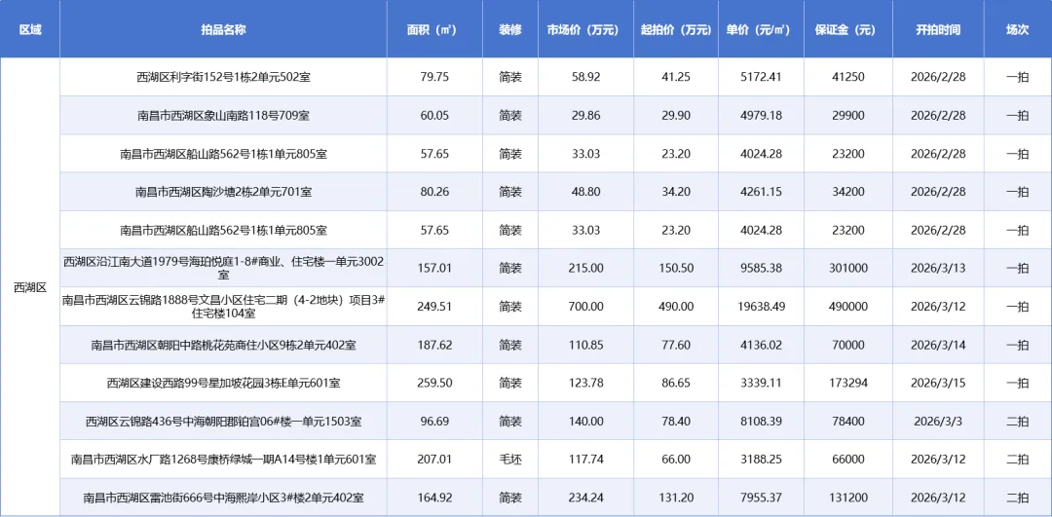Click the 海珀悦庭 listing name
Screen dimensions: 1052x517
coord(223,268)
